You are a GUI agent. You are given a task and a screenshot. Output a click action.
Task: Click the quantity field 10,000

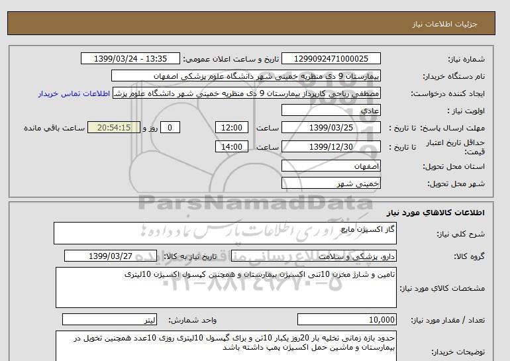[x=347, y=320]
